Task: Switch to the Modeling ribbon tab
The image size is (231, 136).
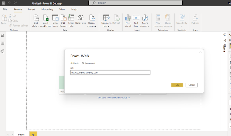Action: [47, 10]
